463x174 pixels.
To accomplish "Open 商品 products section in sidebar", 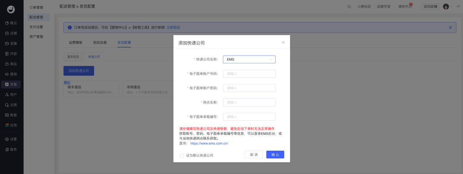I will click(x=11, y=64).
